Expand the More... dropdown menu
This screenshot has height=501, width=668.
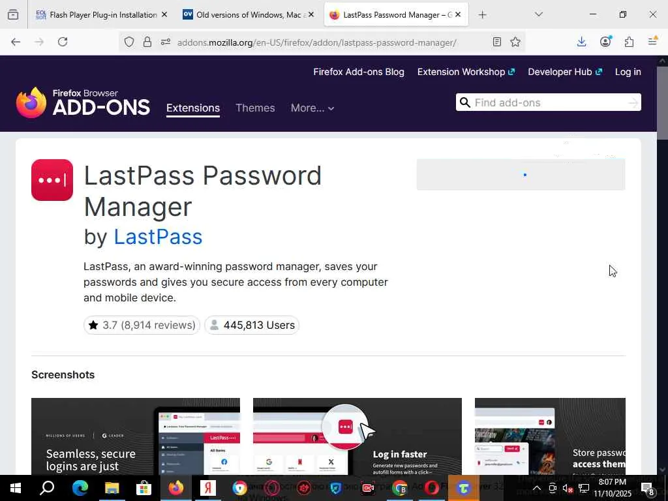point(312,108)
